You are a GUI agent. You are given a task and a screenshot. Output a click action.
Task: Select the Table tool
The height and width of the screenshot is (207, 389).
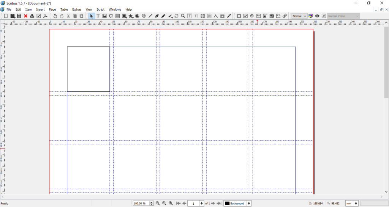click(x=118, y=16)
